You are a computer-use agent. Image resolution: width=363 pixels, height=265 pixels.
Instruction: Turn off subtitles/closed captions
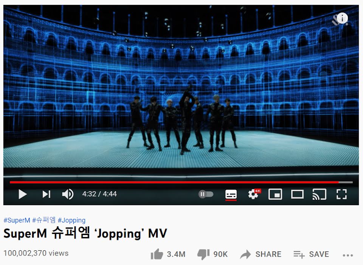click(231, 194)
